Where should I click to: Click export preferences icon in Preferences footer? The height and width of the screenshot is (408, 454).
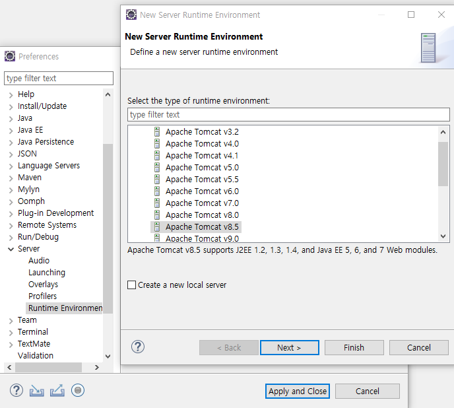coord(57,391)
